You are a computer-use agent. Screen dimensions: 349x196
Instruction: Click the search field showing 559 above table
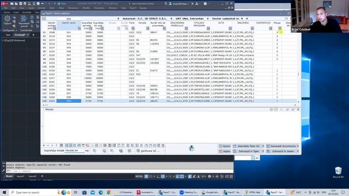69,19
